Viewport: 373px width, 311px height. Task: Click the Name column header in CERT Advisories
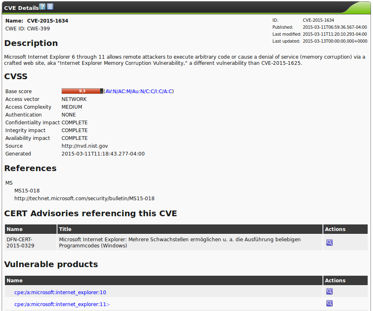[31, 229]
